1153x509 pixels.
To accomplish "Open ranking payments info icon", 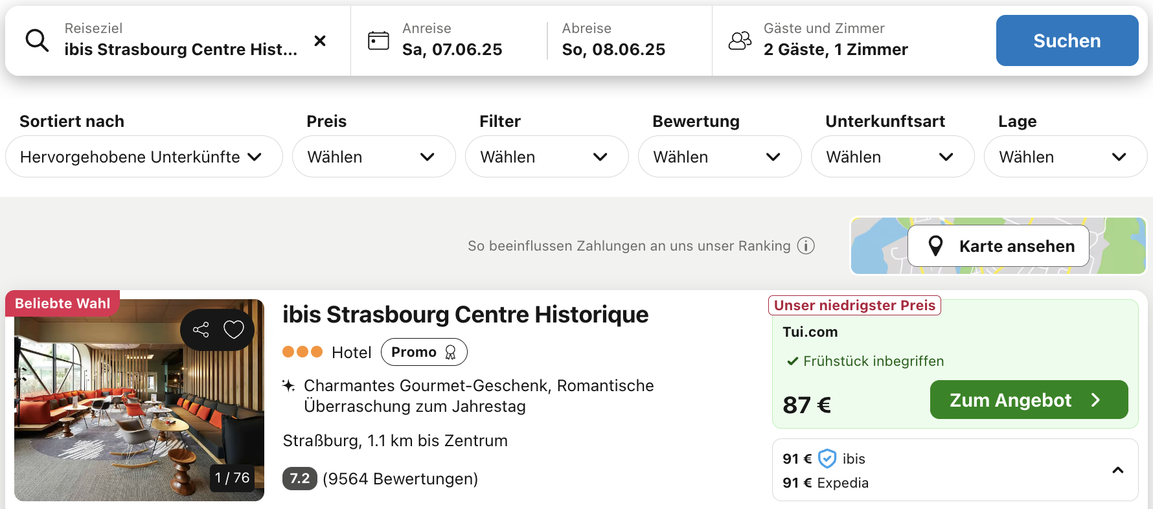I will point(806,246).
